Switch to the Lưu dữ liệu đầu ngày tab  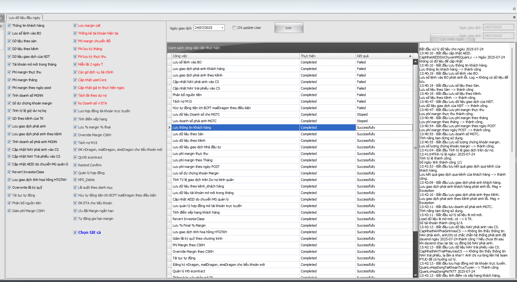tap(25, 18)
